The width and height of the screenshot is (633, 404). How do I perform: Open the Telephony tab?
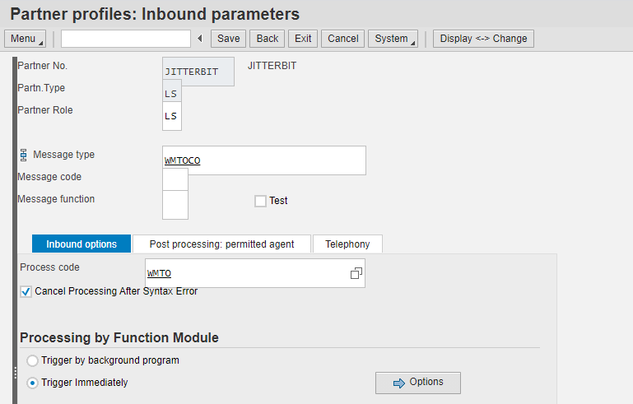(x=347, y=244)
